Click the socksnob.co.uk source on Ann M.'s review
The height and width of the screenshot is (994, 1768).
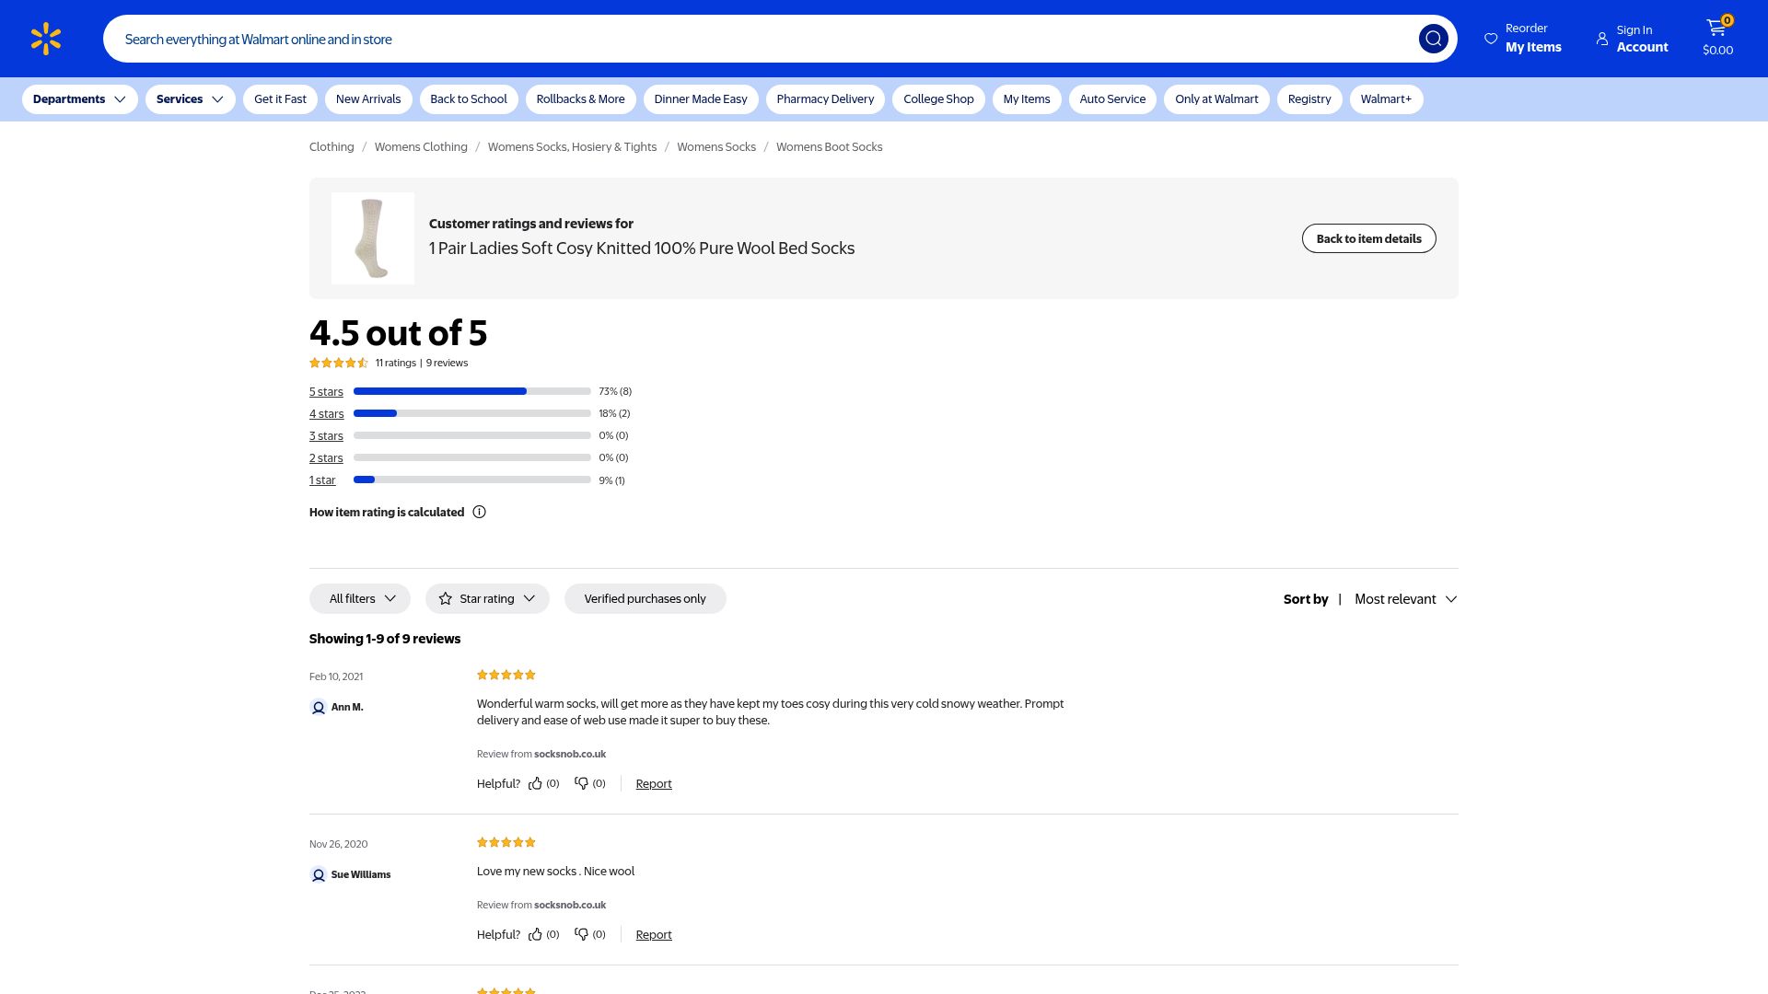click(x=570, y=754)
